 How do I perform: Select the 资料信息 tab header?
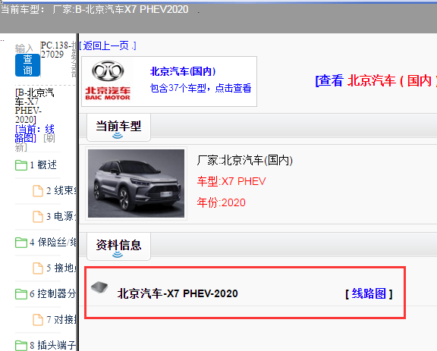coord(118,246)
